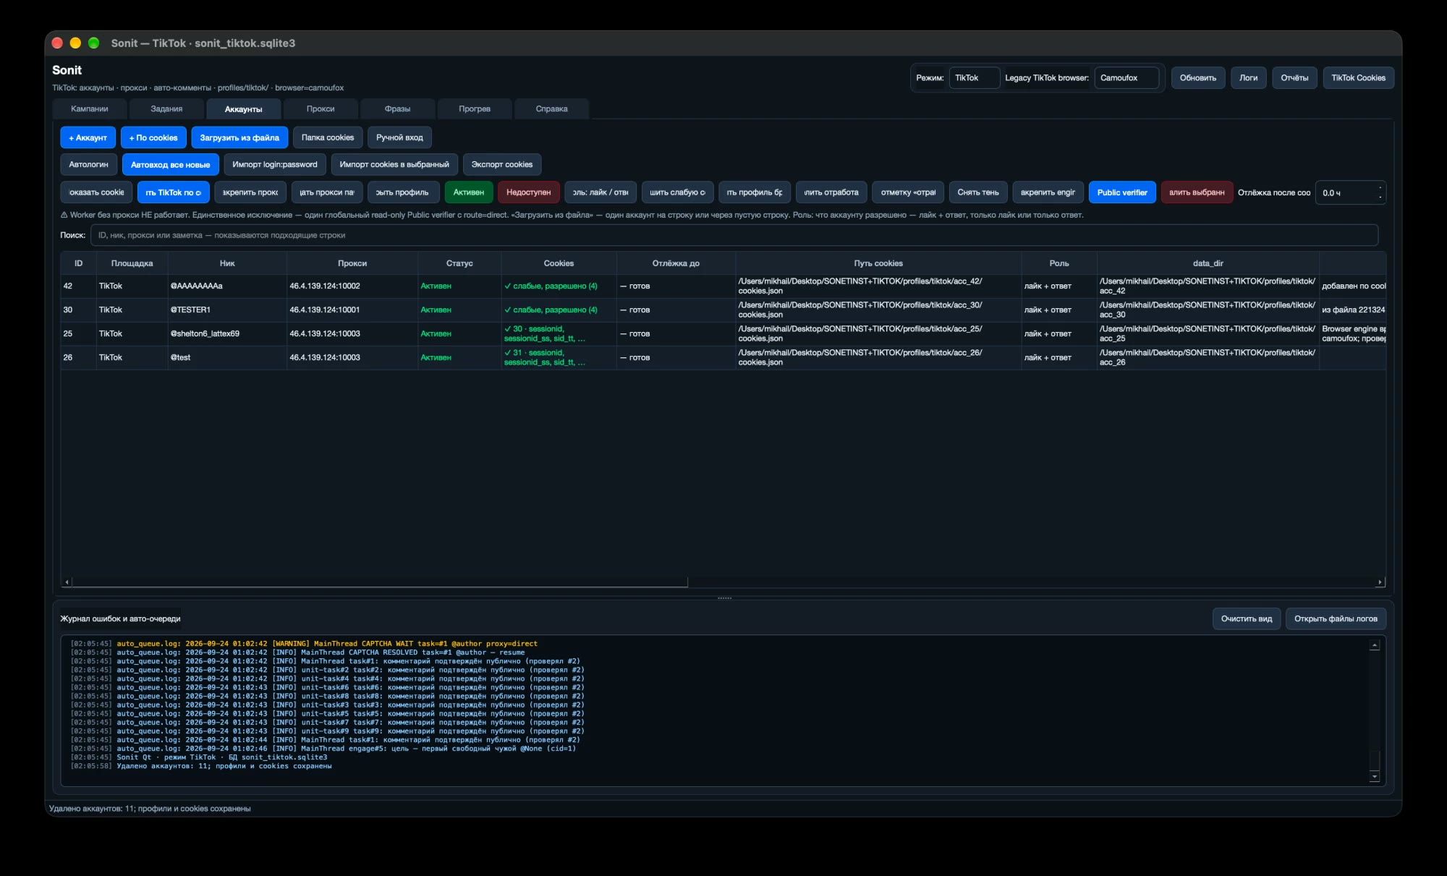This screenshot has height=876, width=1447.
Task: Go to the Фразы tab
Action: click(397, 109)
